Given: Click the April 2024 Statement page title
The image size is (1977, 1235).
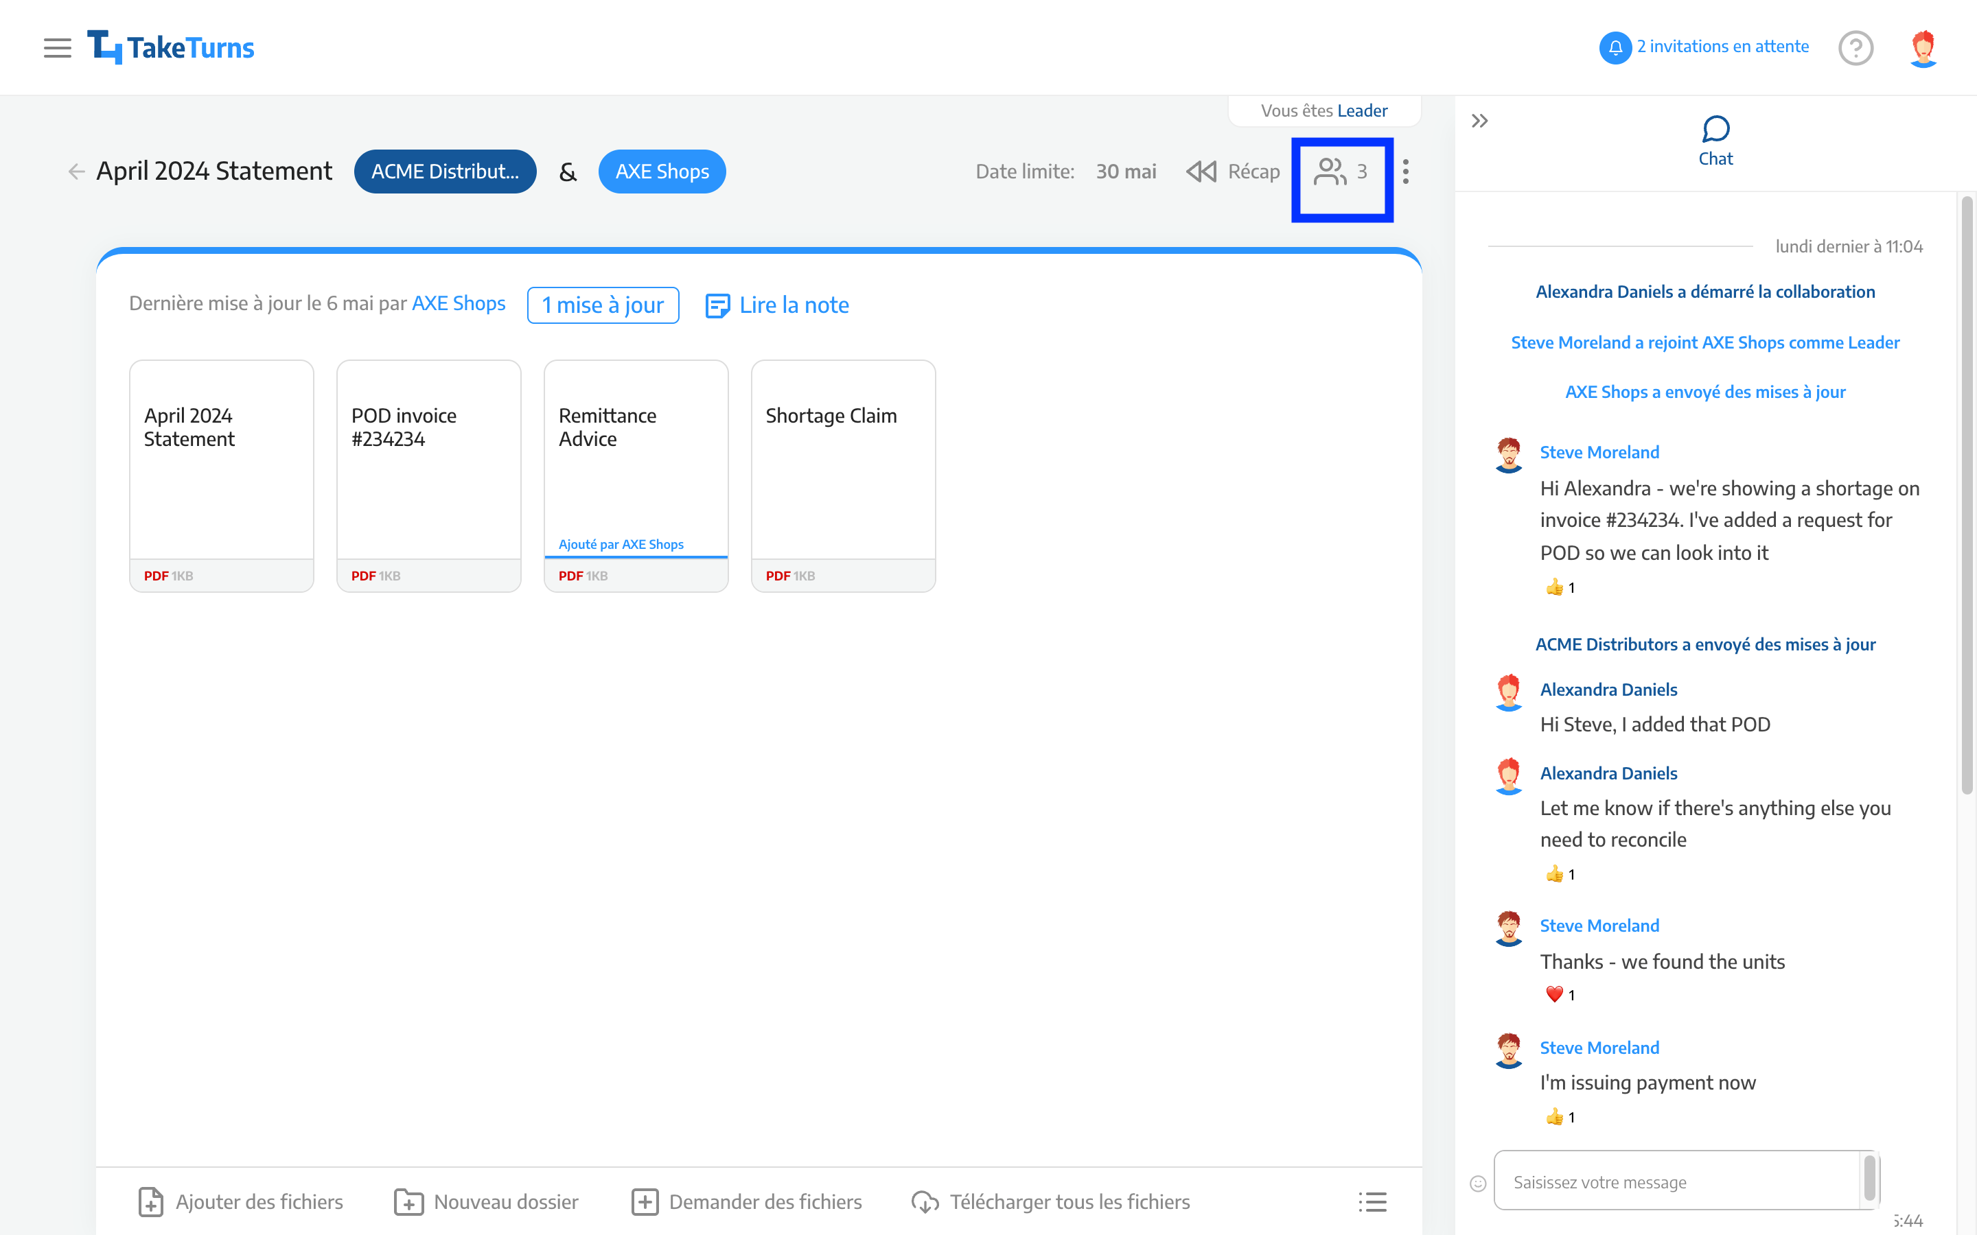Looking at the screenshot, I should 214,171.
